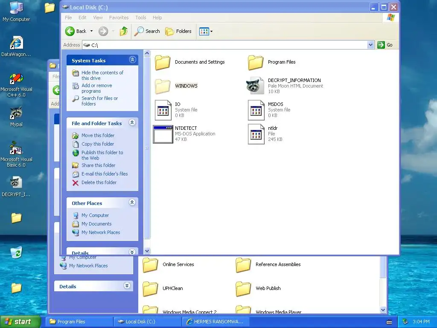
Task: Open the Tools menu
Action: click(141, 18)
